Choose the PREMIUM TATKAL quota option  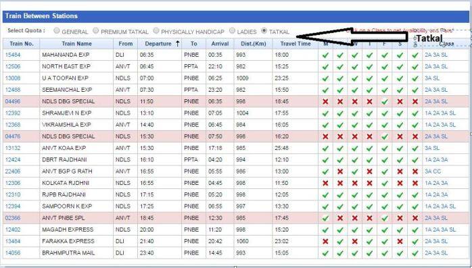coord(96,30)
